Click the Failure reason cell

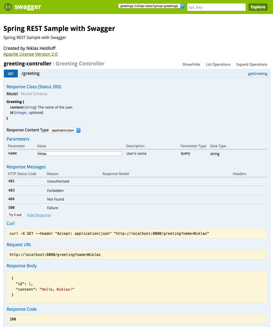pyautogui.click(x=52, y=208)
